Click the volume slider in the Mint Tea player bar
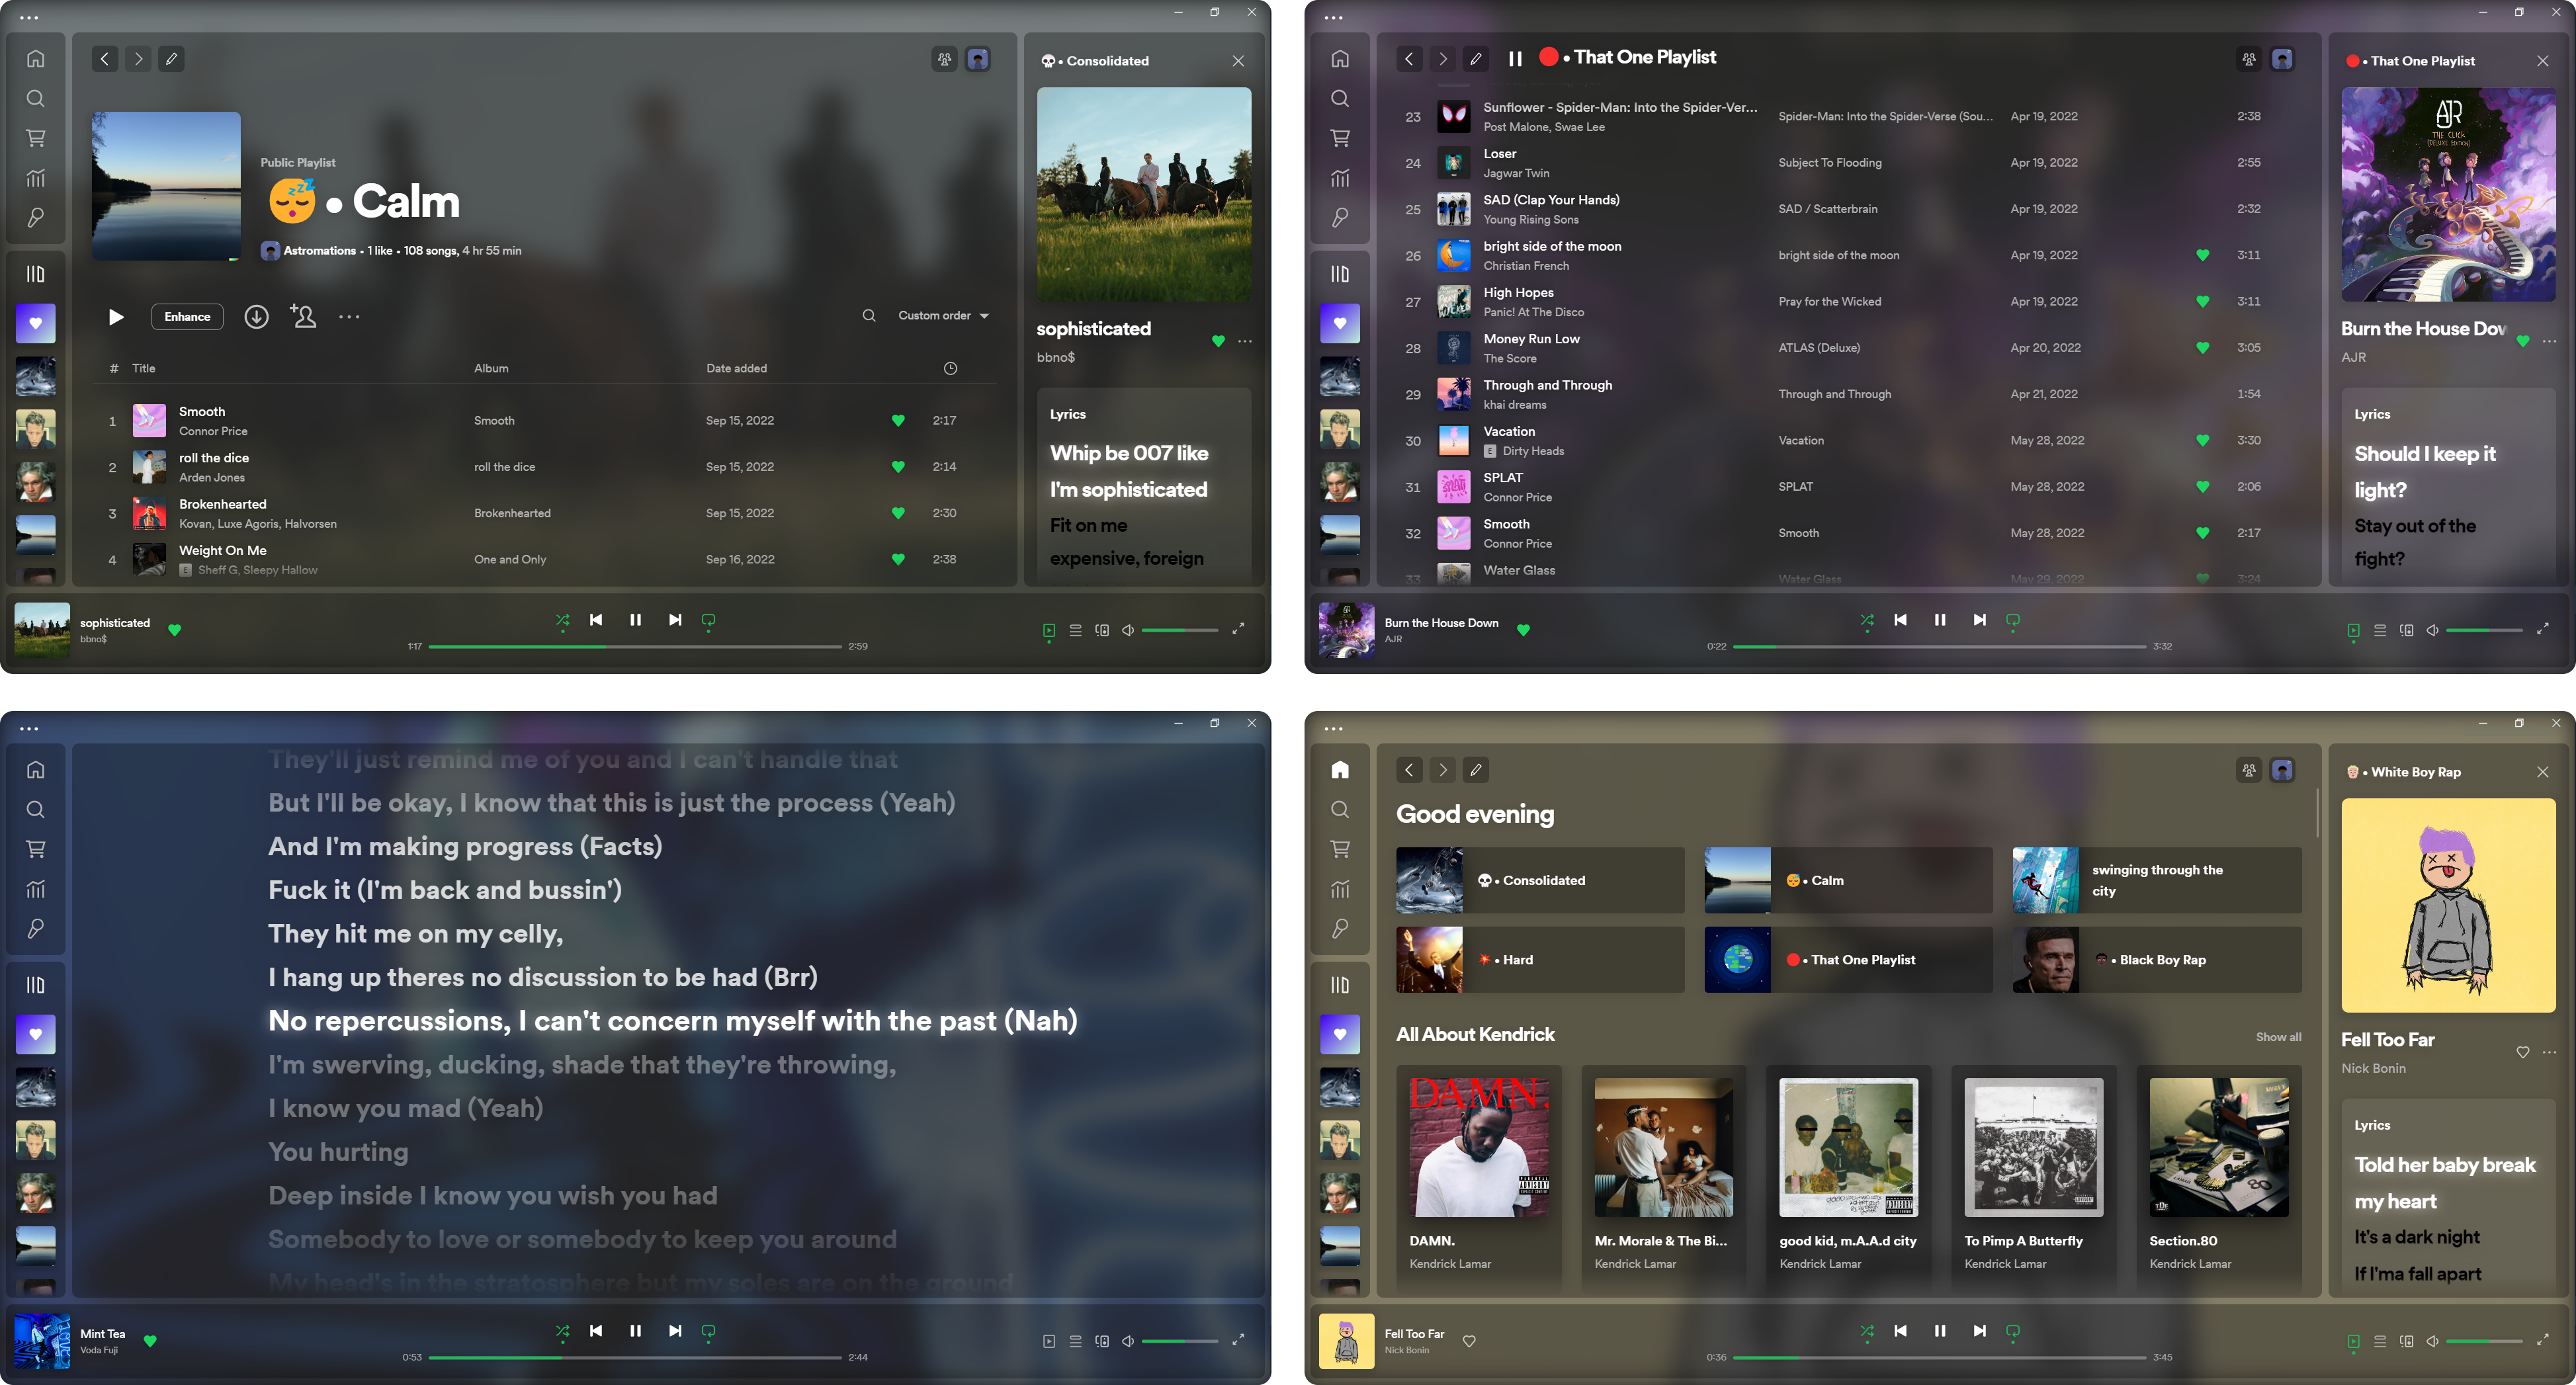2576x1385 pixels. point(1179,1341)
